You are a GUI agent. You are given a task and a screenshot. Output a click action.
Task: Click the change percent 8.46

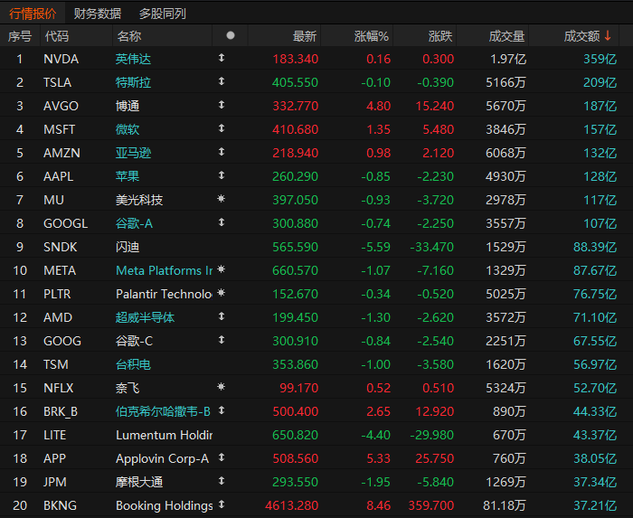coord(379,505)
